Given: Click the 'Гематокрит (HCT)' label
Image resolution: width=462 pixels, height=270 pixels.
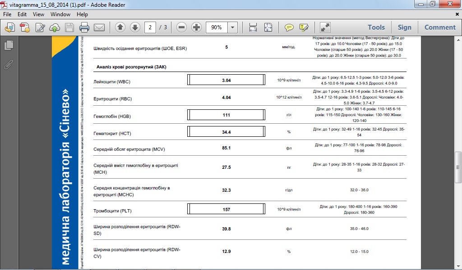Looking at the screenshot, I should [112, 133].
